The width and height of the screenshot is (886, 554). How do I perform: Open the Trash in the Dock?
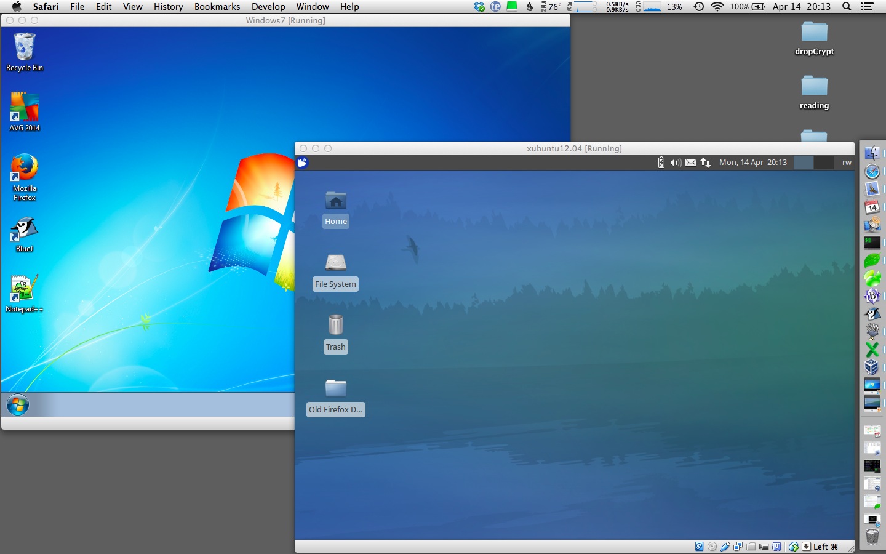[x=872, y=537]
